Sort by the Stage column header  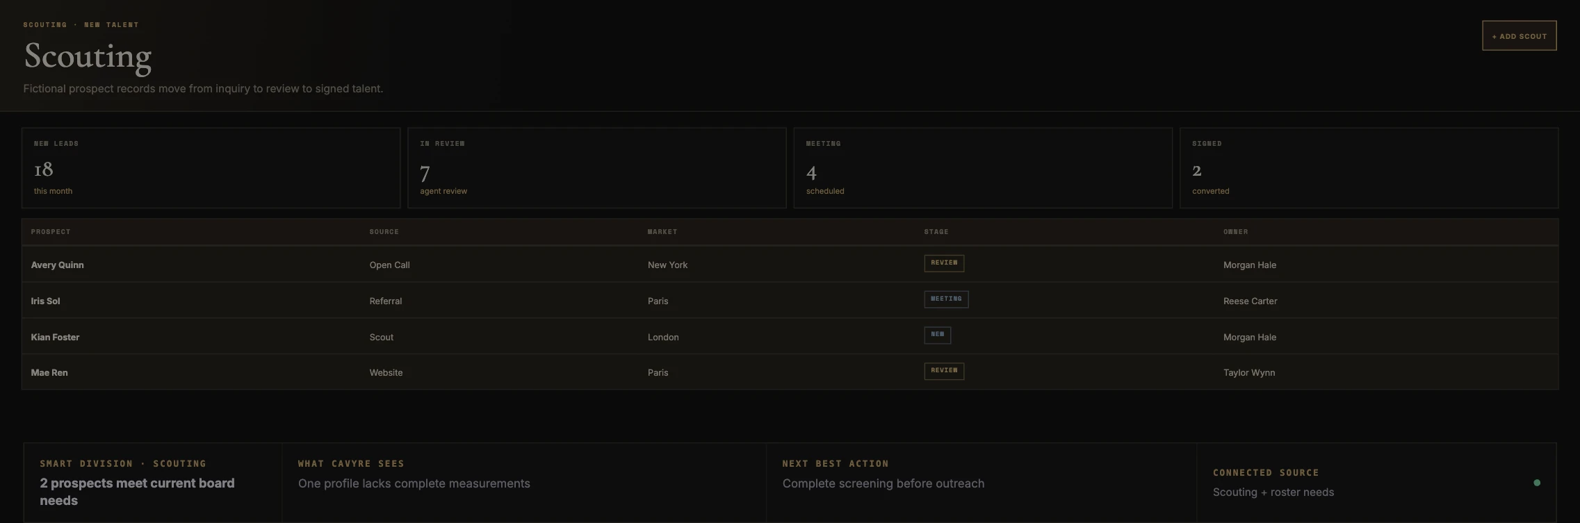936,232
